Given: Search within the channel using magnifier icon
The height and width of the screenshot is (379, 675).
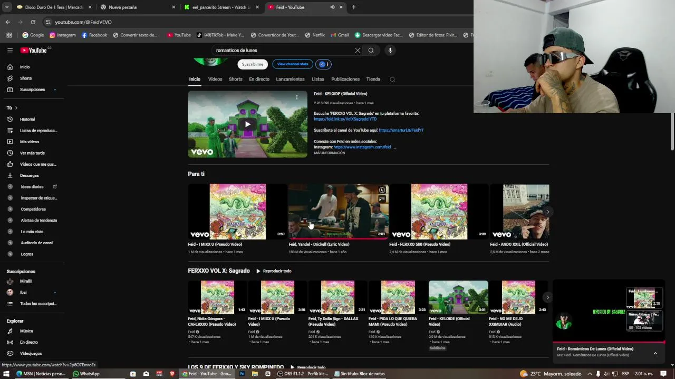Looking at the screenshot, I should click(392, 79).
